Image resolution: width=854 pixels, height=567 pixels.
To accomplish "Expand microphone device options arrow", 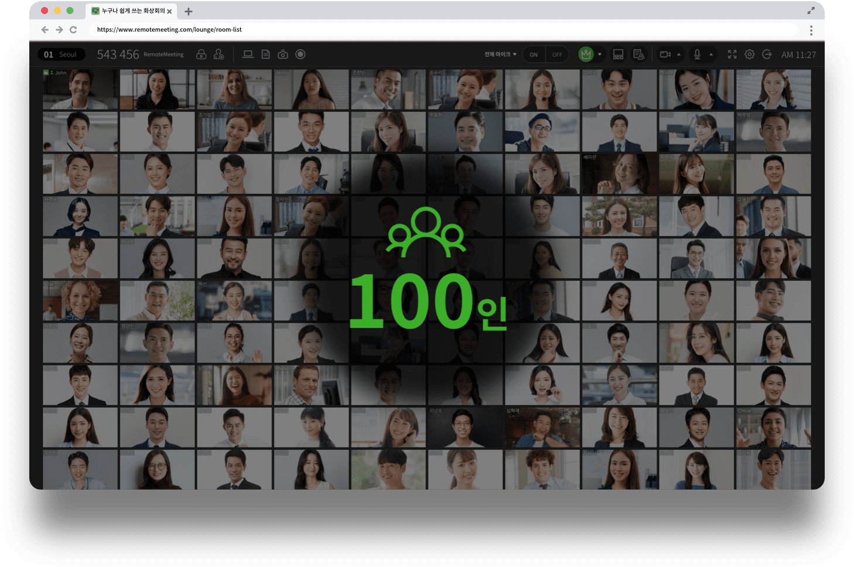I will [711, 54].
